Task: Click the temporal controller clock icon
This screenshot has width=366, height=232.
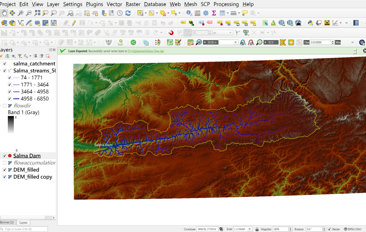Action: pos(120,13)
